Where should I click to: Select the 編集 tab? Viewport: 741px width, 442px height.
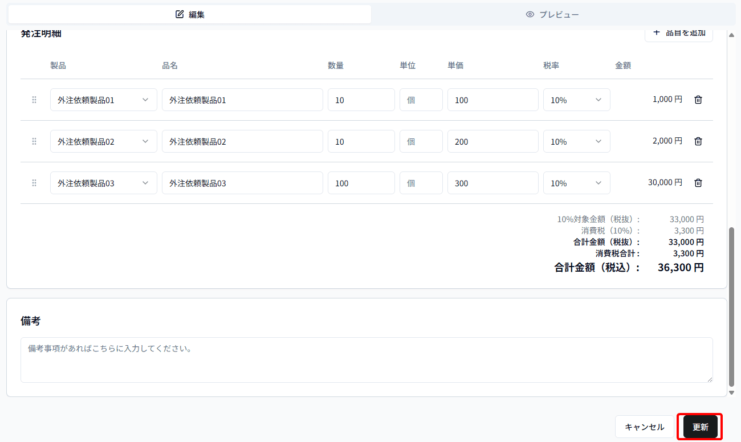click(189, 14)
